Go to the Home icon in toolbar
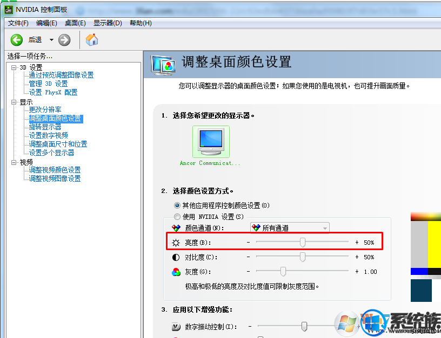This screenshot has height=338, width=441. pyautogui.click(x=92, y=39)
